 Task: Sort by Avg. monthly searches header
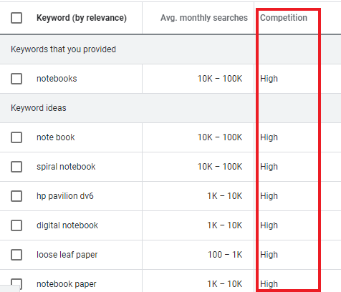point(204,18)
